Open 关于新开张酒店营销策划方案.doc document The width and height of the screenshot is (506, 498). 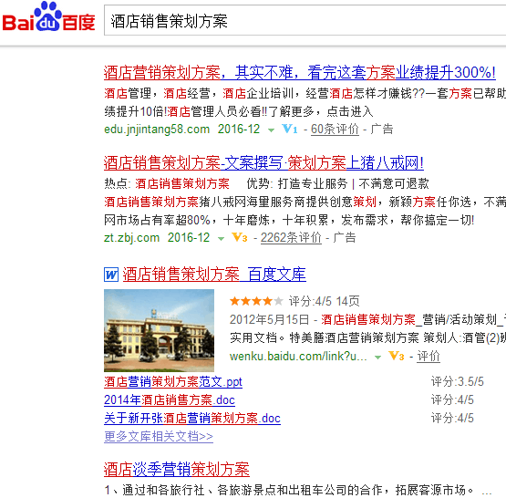pos(192,419)
